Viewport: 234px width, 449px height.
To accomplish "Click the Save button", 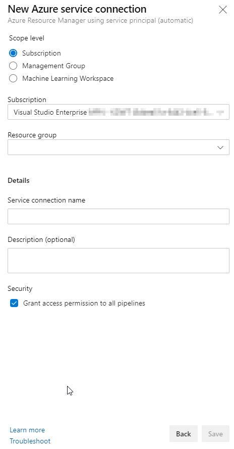I will [x=215, y=434].
